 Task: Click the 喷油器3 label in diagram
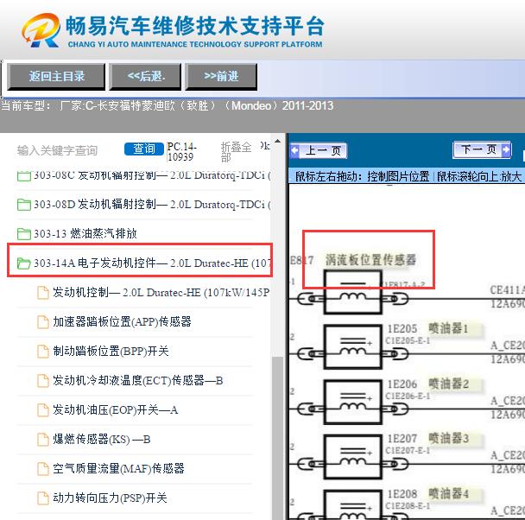click(448, 438)
